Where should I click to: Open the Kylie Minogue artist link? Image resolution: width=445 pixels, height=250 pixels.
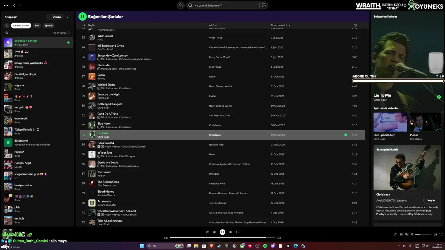(127, 156)
